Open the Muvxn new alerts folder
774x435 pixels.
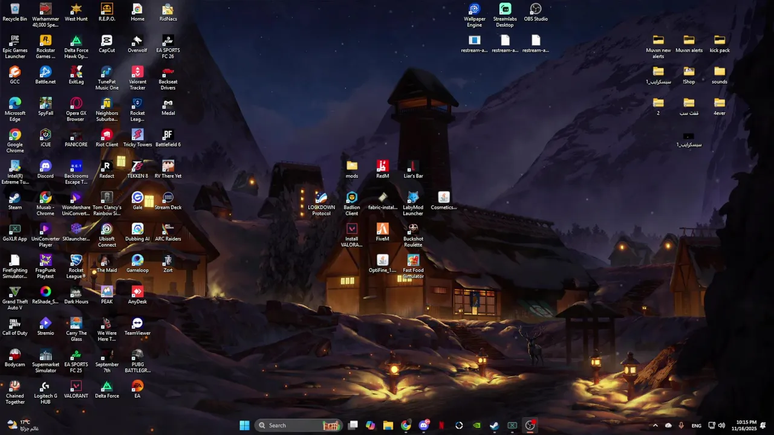(659, 47)
